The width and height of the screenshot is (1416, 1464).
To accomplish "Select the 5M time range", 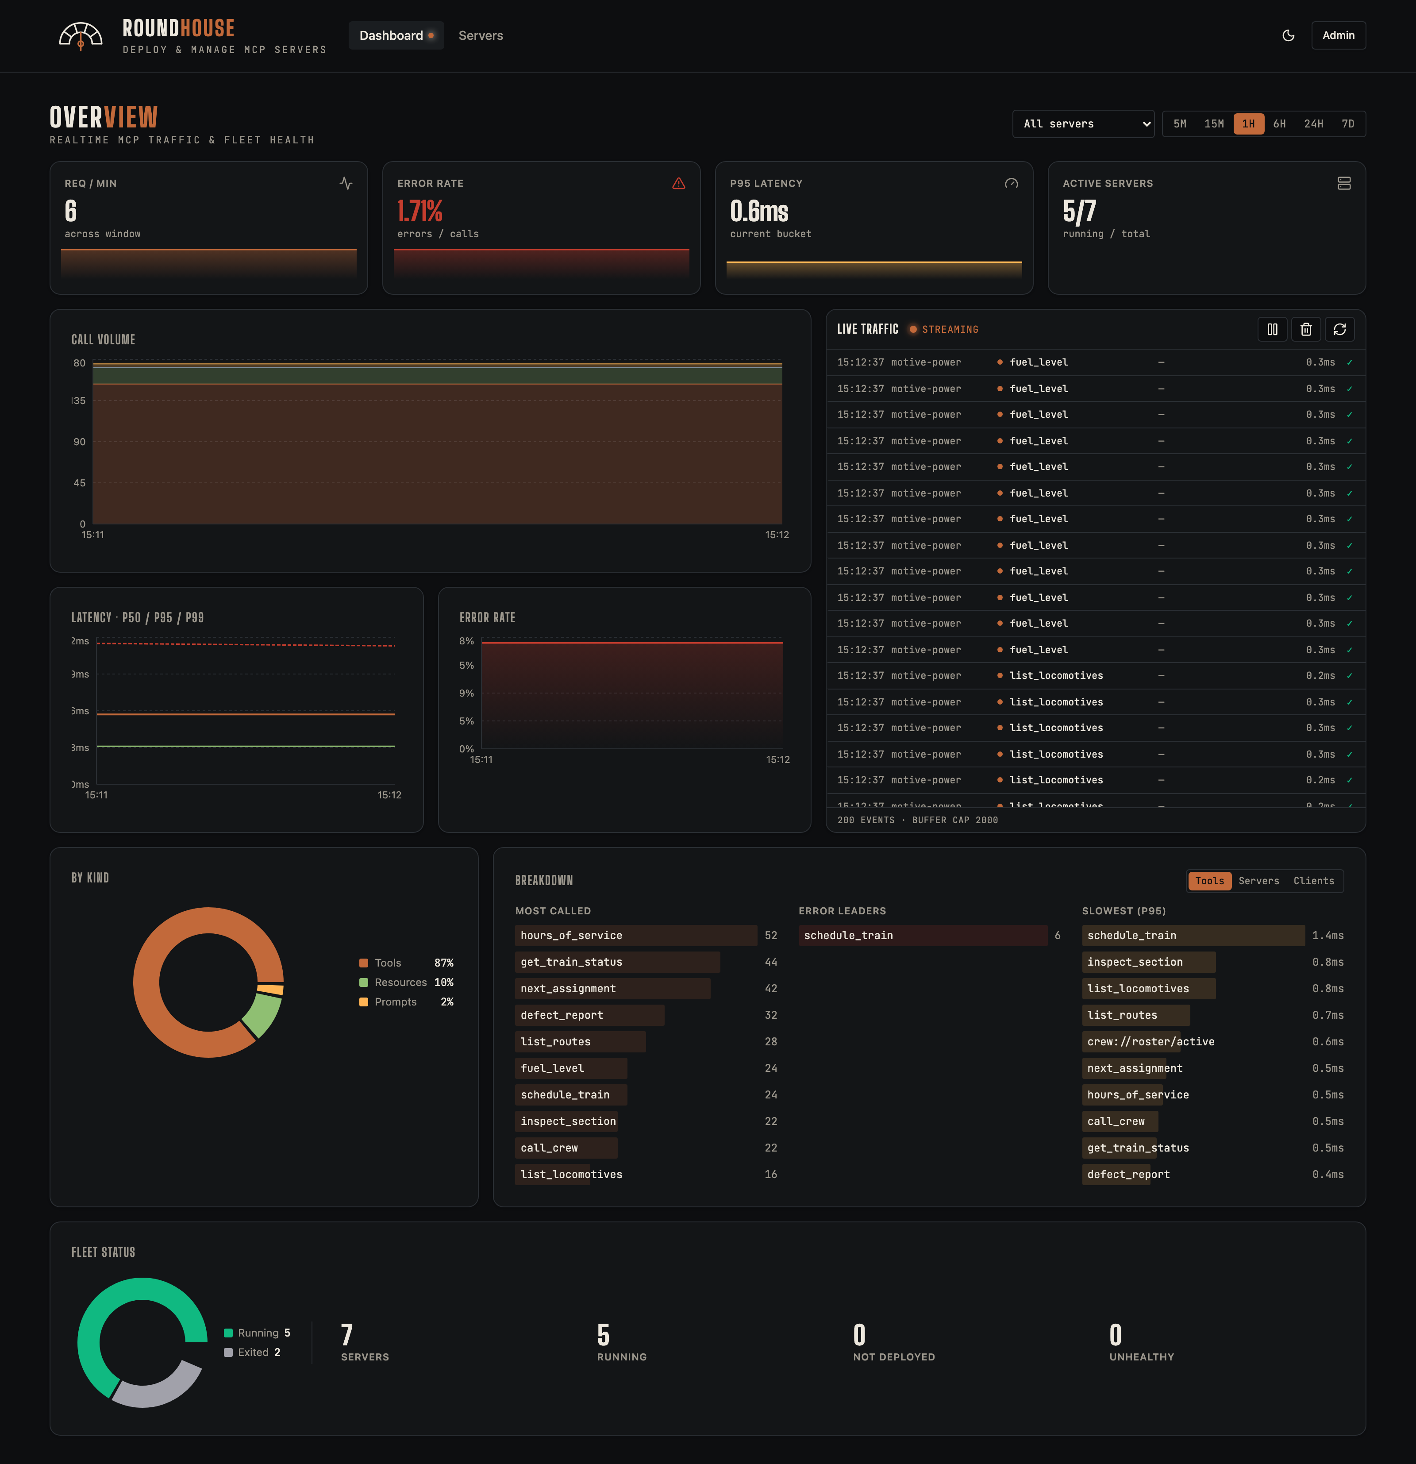I will point(1180,124).
